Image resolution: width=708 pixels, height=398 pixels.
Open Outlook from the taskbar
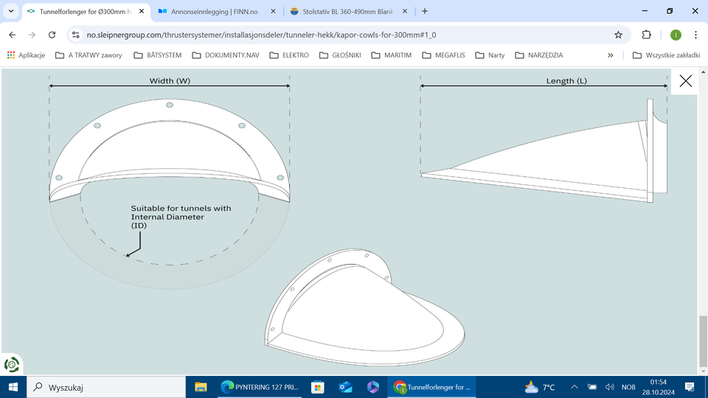tap(345, 387)
